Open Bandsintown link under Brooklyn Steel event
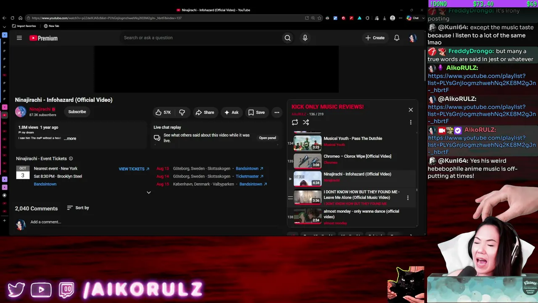Image resolution: width=538 pixels, height=303 pixels. pos(45,184)
